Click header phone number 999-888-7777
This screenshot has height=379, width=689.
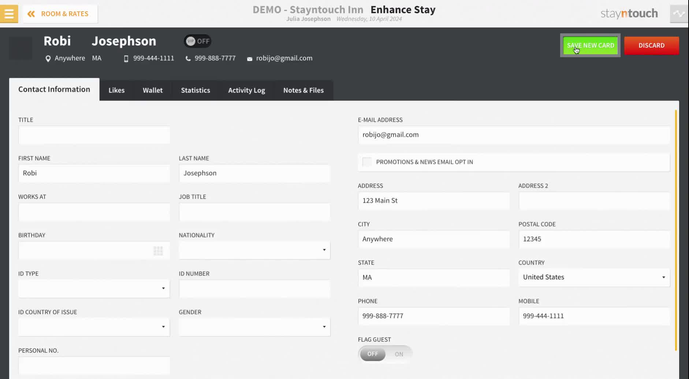click(215, 58)
